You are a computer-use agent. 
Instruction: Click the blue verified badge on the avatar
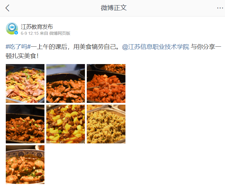16,33
